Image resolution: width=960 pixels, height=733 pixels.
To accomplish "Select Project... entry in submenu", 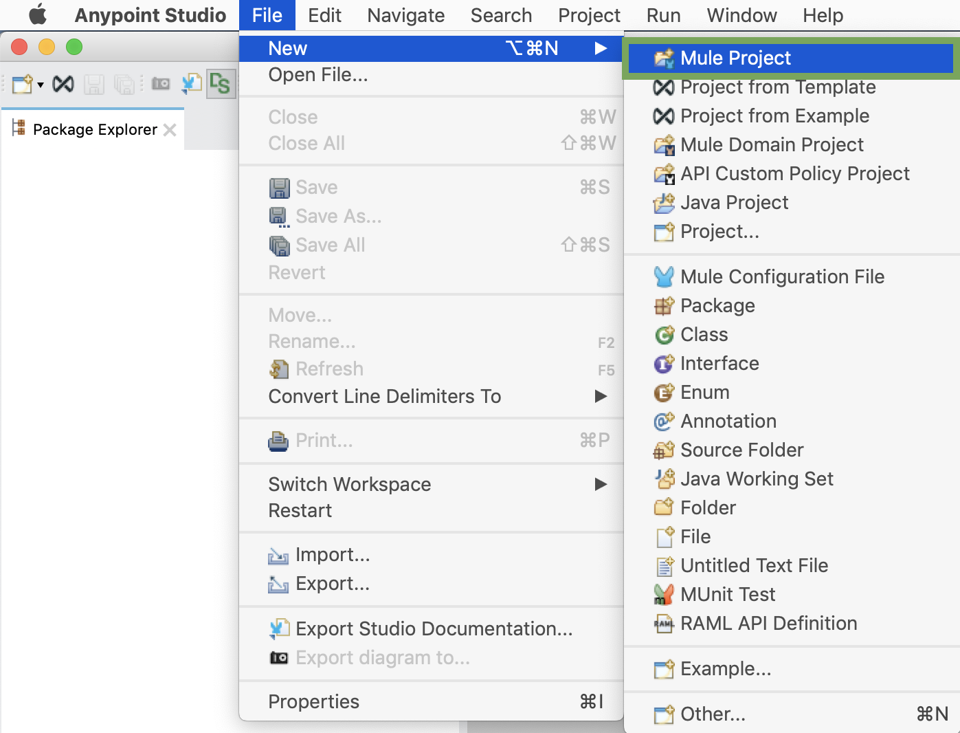I will (x=792, y=231).
